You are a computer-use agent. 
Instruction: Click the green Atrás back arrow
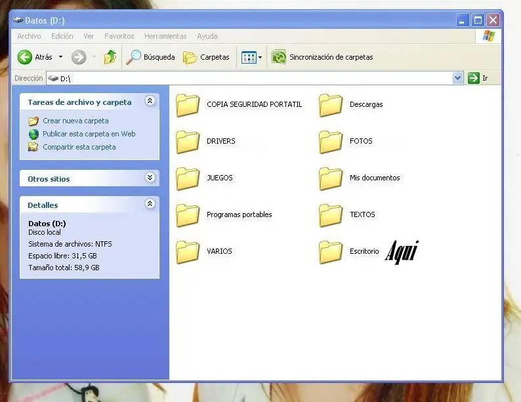(x=24, y=57)
